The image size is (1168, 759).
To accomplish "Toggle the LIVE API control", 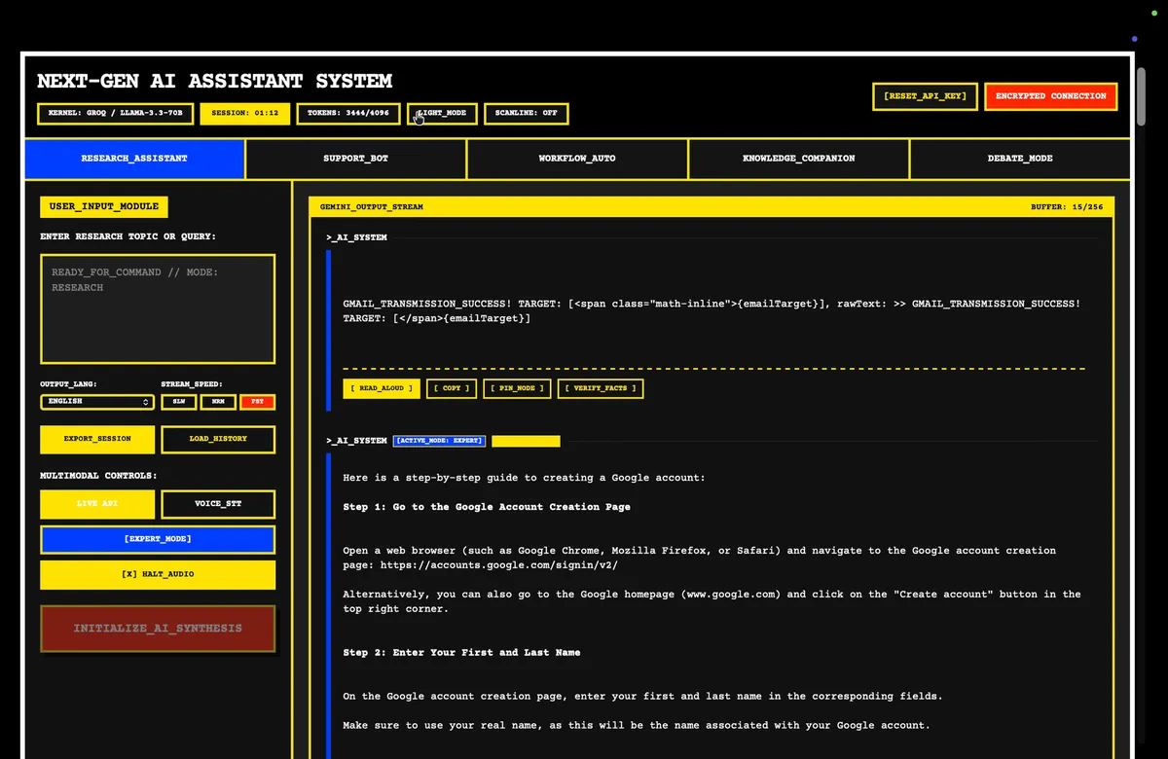I will pos(97,504).
